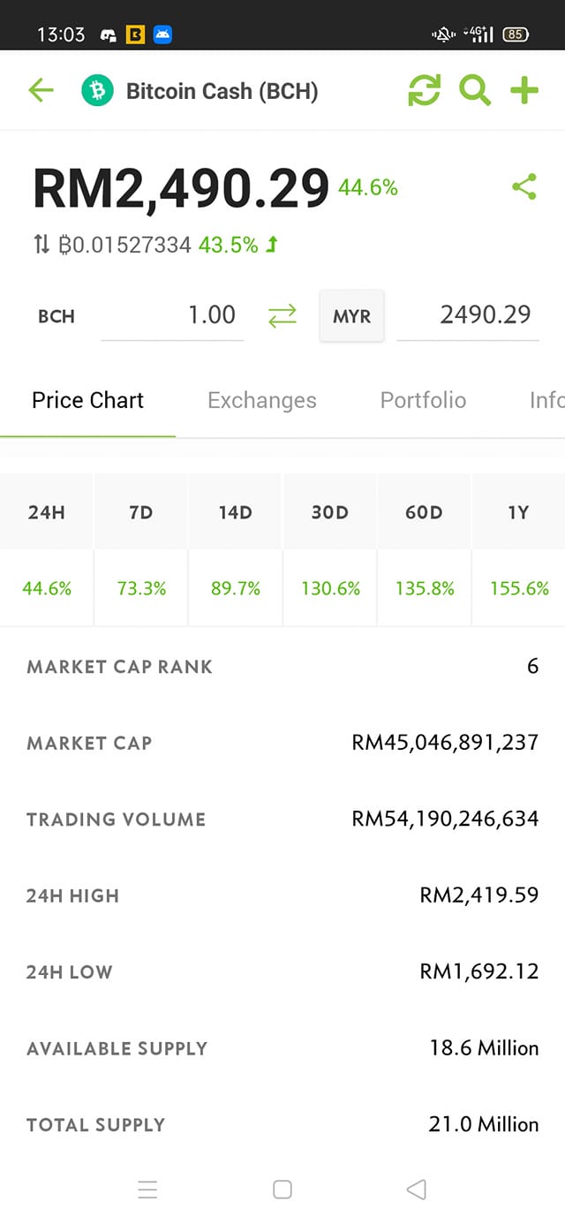Image resolution: width=565 pixels, height=1224 pixels.
Task: Tap the back arrow icon
Action: pyautogui.click(x=41, y=90)
